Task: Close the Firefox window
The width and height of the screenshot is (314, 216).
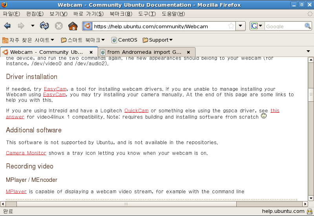Action: [x=309, y=5]
